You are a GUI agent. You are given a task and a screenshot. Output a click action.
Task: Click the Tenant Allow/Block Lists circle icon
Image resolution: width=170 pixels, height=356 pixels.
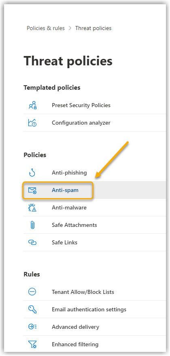click(32, 292)
